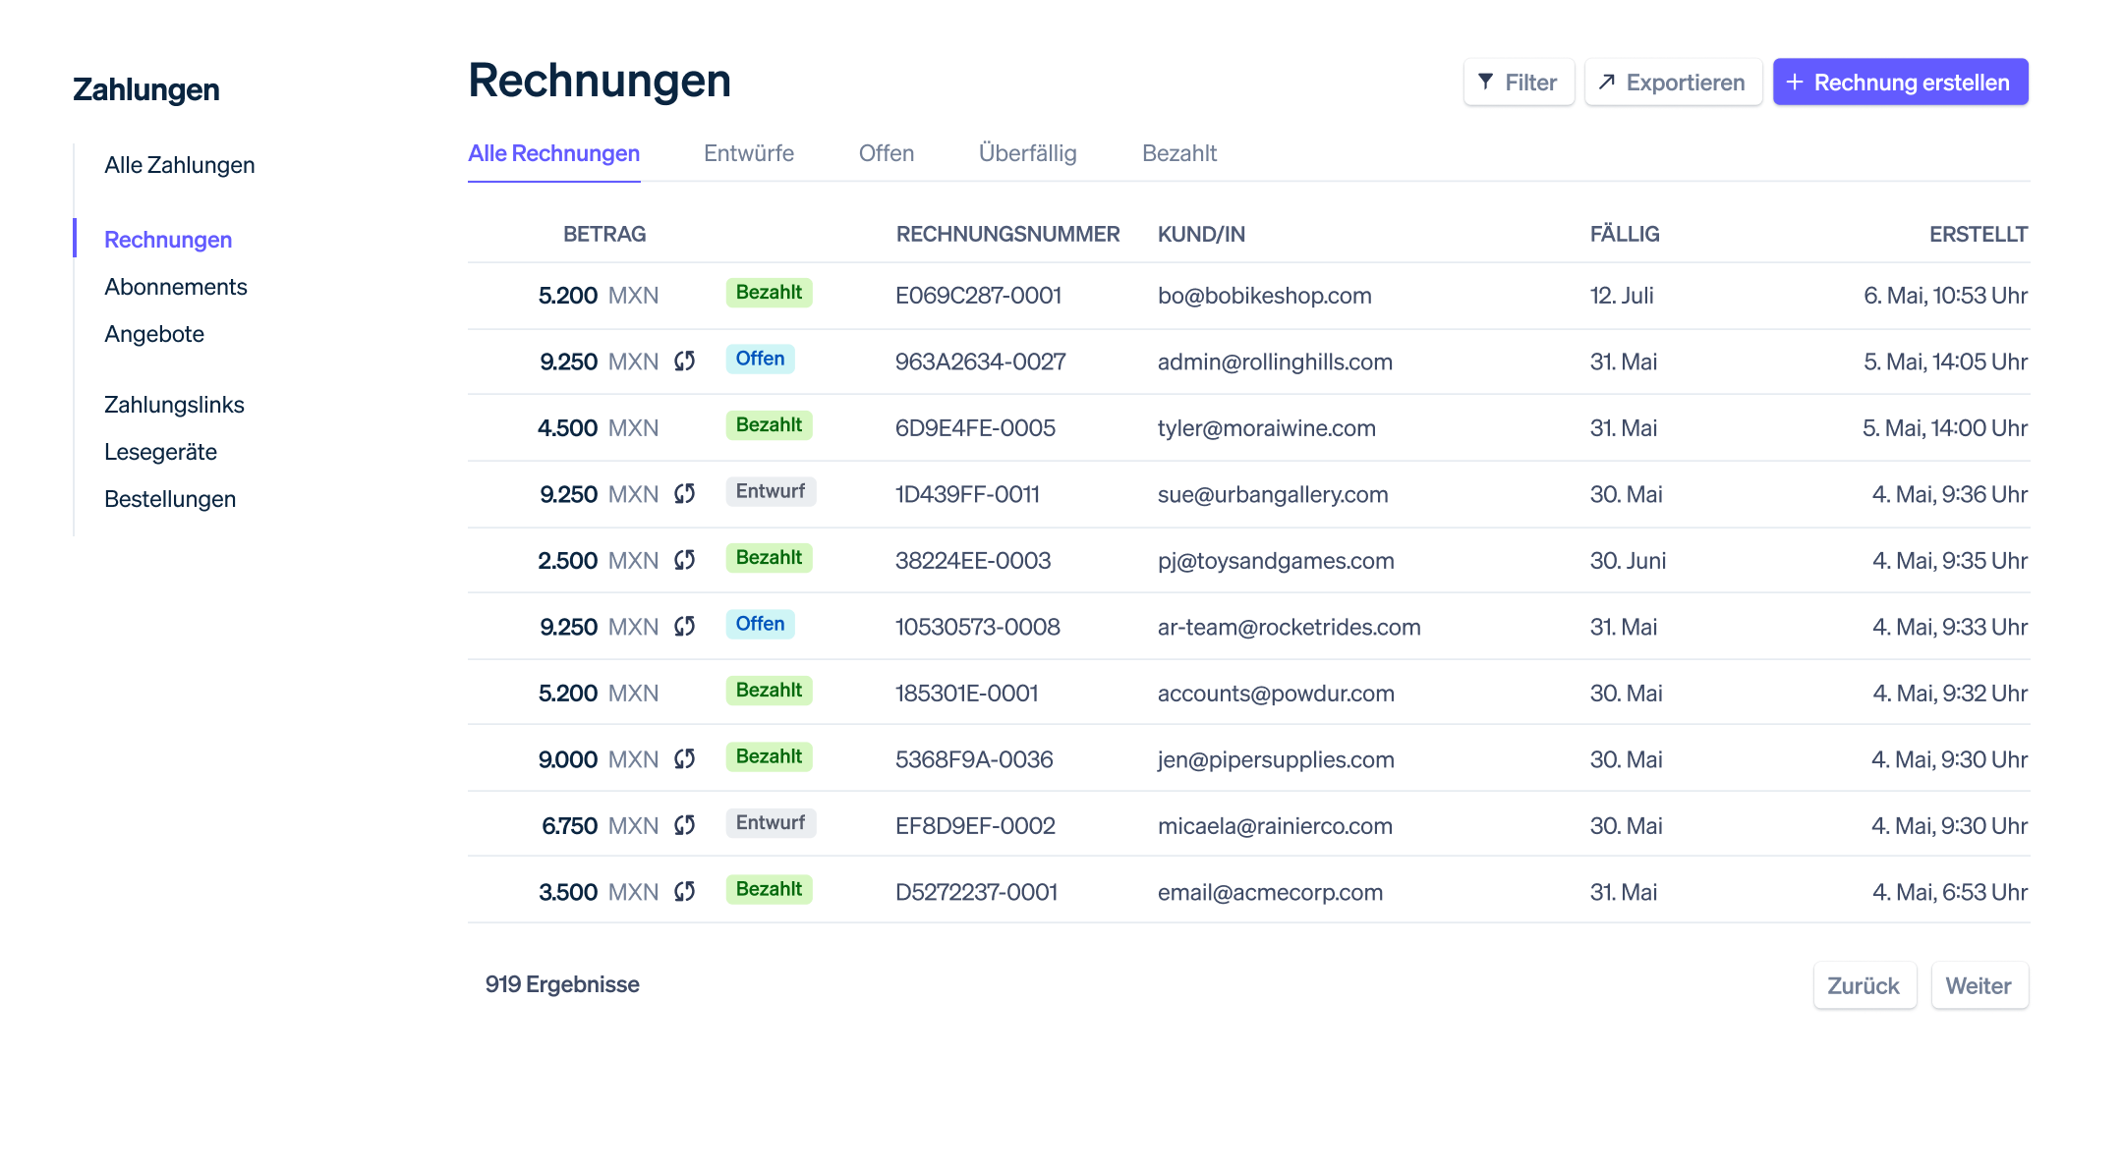Click customer ar-team@rocketrides.com
This screenshot has height=1169, width=2123.
pos(1290,627)
